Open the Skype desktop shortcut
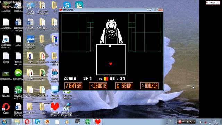The width and height of the screenshot is (222, 125). click(67, 5)
